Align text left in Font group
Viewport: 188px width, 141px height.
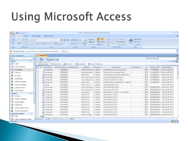coord(62,40)
